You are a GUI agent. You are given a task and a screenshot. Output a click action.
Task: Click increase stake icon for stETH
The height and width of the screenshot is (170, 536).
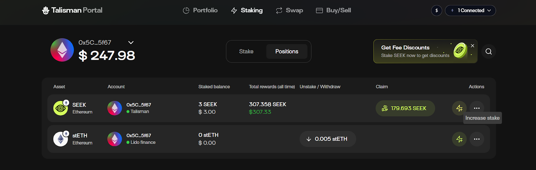(x=459, y=139)
